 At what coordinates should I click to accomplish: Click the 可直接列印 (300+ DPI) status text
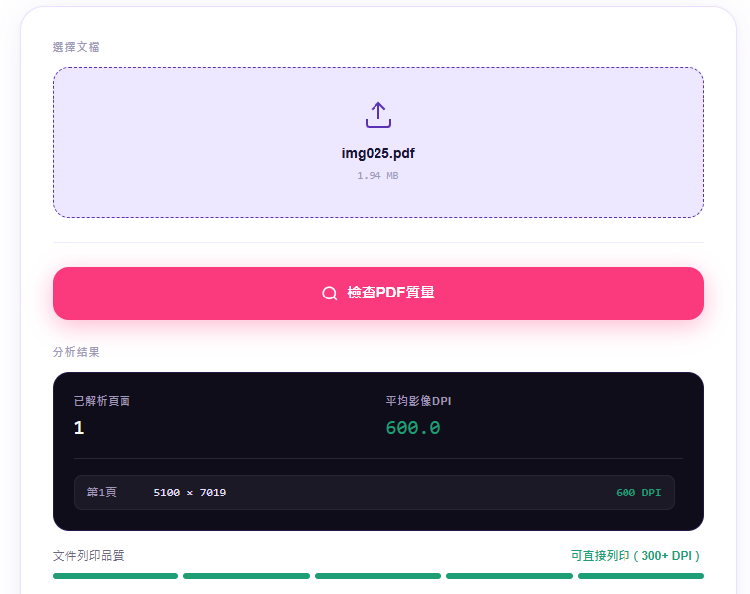click(x=635, y=556)
